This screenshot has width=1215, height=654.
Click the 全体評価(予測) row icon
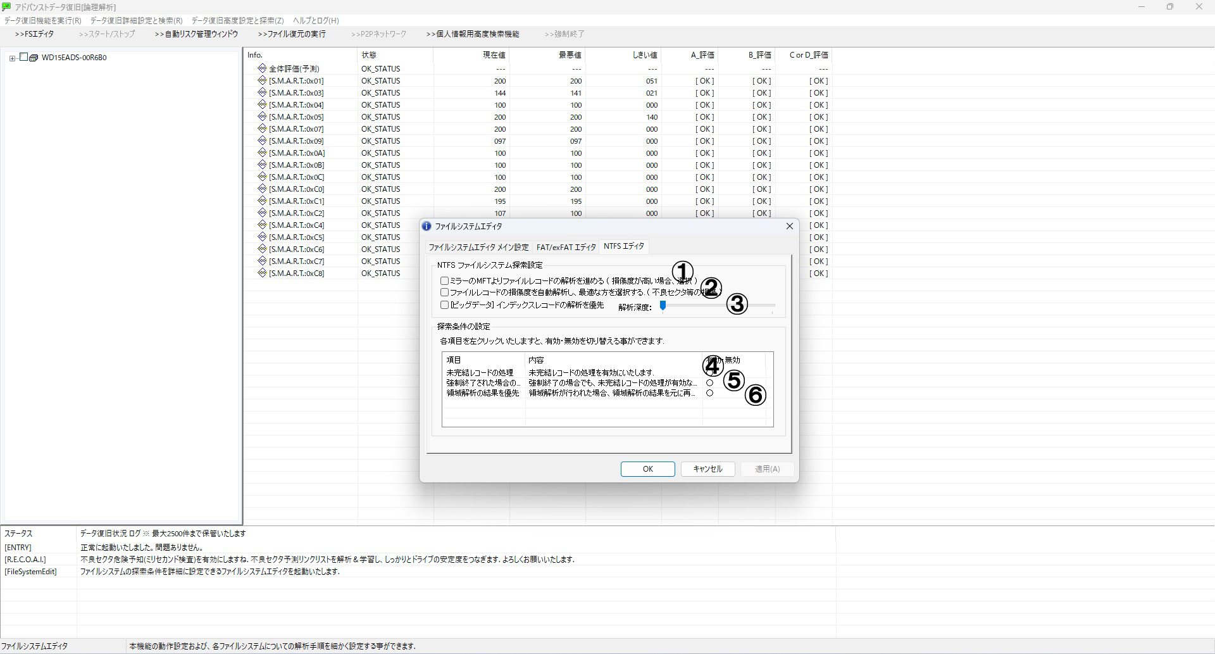coord(262,68)
